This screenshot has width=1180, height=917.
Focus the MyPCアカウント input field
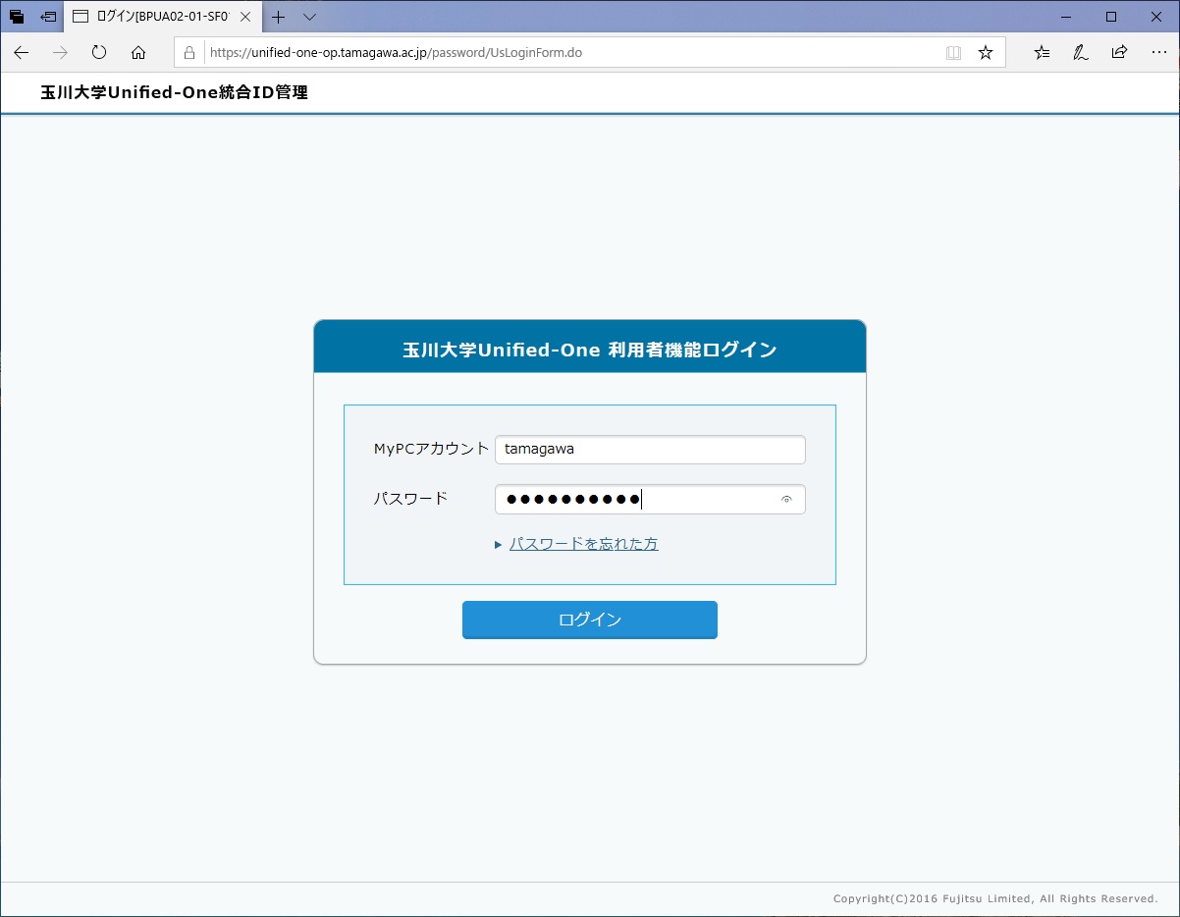(650, 449)
